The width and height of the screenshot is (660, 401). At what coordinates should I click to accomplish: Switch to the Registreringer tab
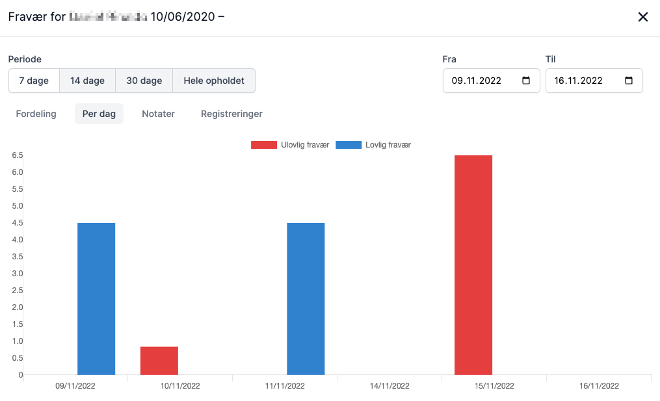click(x=231, y=114)
